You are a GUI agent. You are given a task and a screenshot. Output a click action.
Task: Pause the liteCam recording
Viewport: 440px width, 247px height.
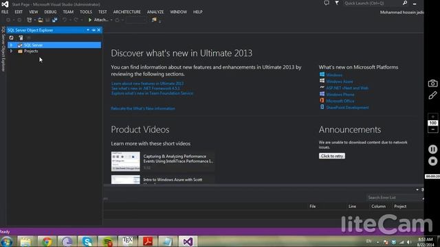click(x=432, y=150)
